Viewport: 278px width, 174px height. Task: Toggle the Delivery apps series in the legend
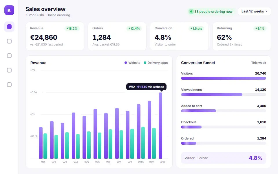pos(156,63)
